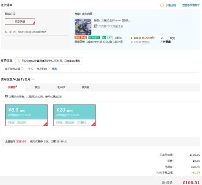Uncheck the recommended coupon combination checkbox
This screenshot has width=202, height=185.
[x=6, y=96]
